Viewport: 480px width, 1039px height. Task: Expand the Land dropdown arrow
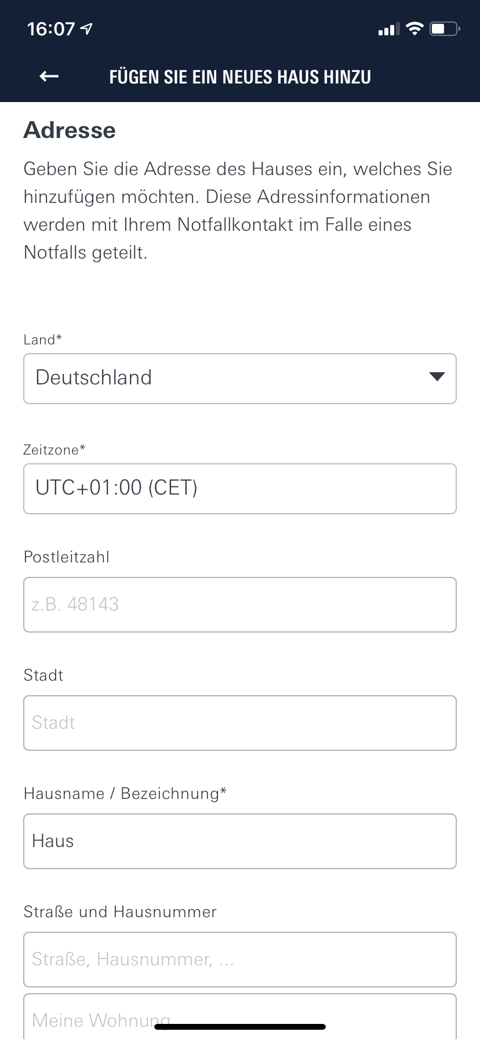pos(437,377)
